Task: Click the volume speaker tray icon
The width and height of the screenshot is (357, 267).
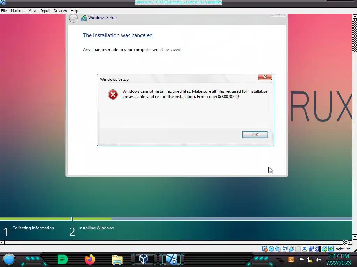Action: coord(318,259)
